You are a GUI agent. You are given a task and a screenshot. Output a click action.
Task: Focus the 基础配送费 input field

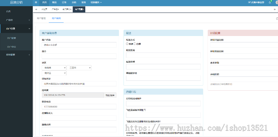[x=163, y=78]
